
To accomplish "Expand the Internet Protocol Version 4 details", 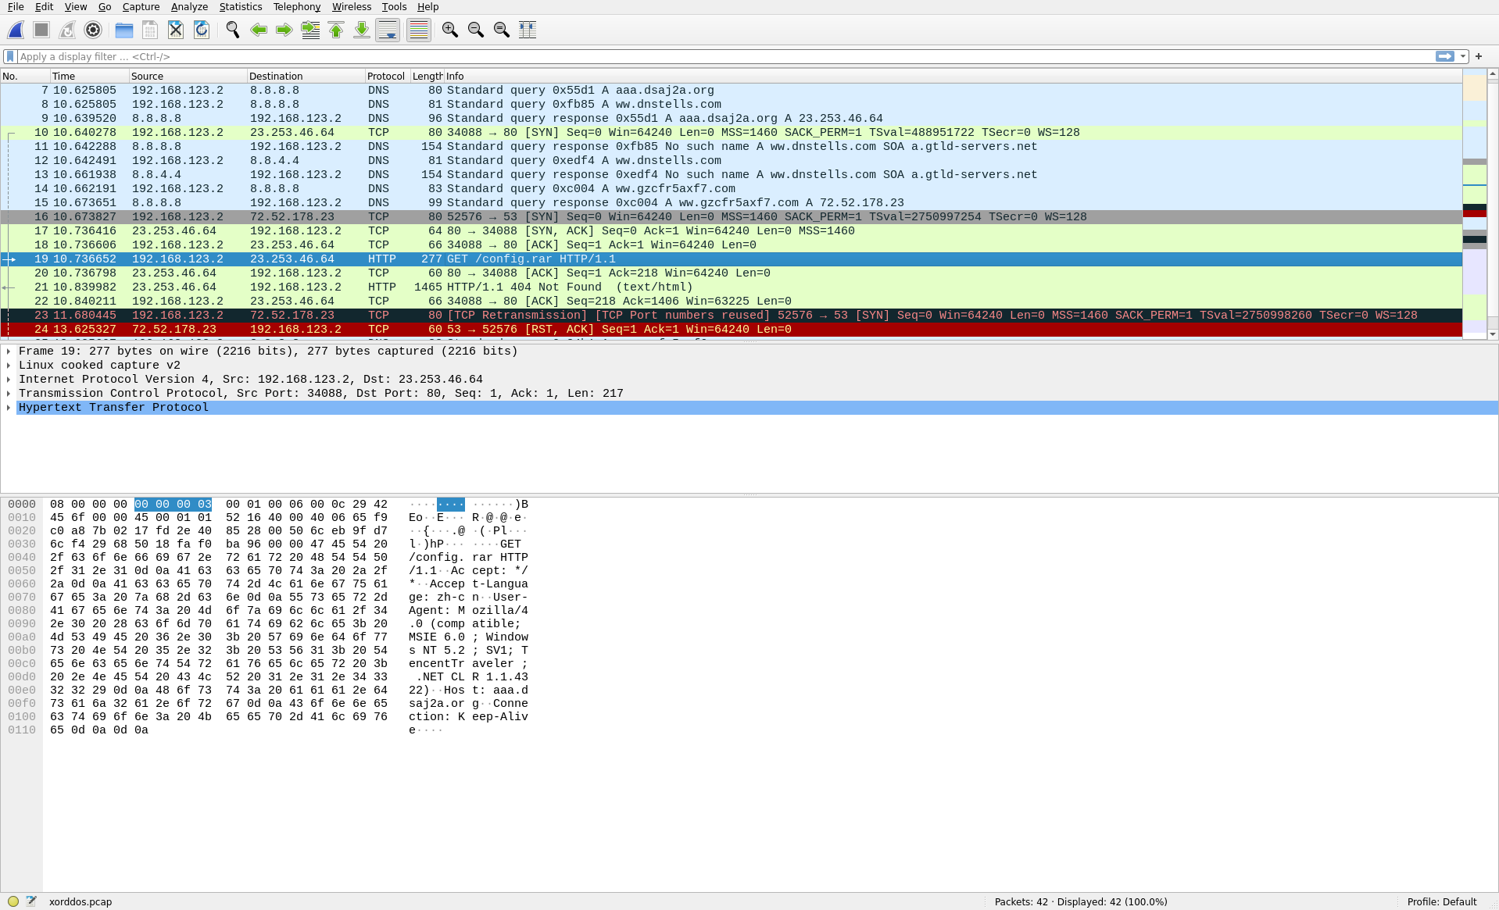I will point(9,380).
